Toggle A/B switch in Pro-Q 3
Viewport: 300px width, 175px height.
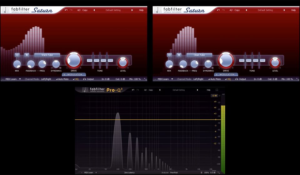tap(146, 90)
